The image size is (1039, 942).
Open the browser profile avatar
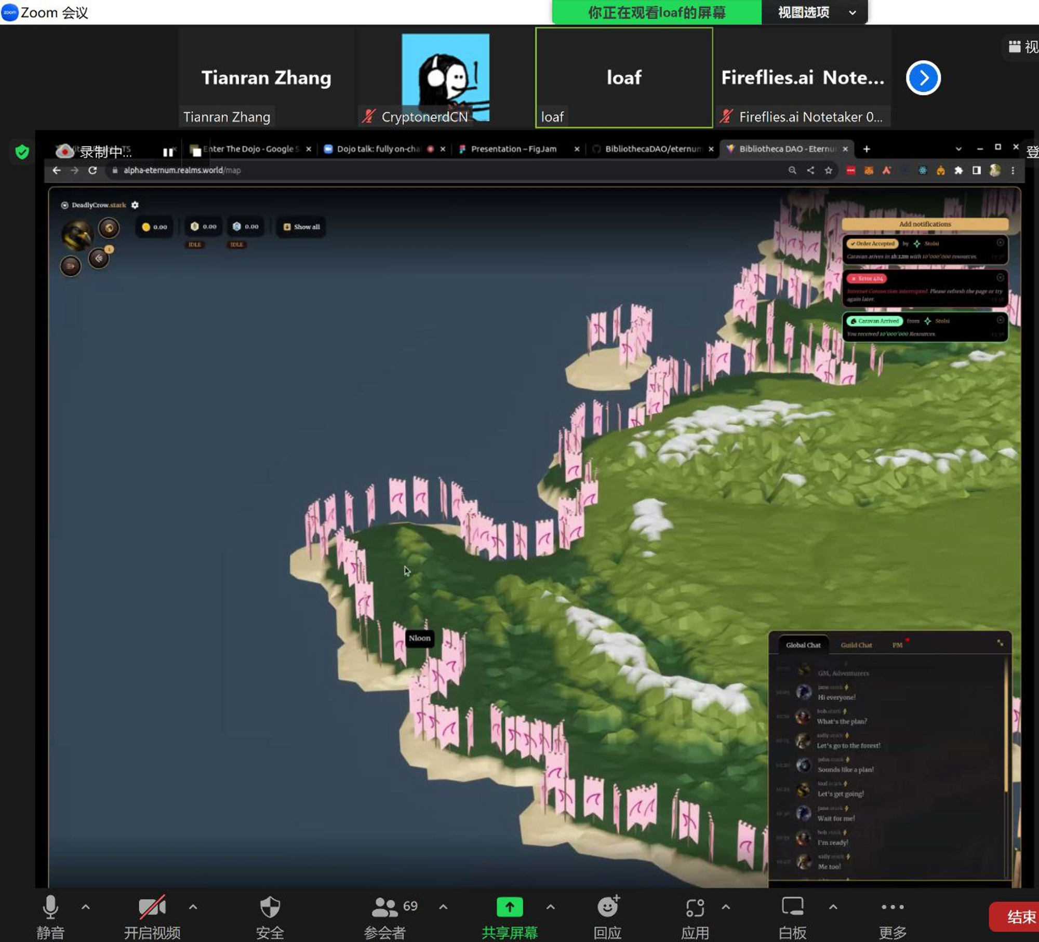[995, 170]
